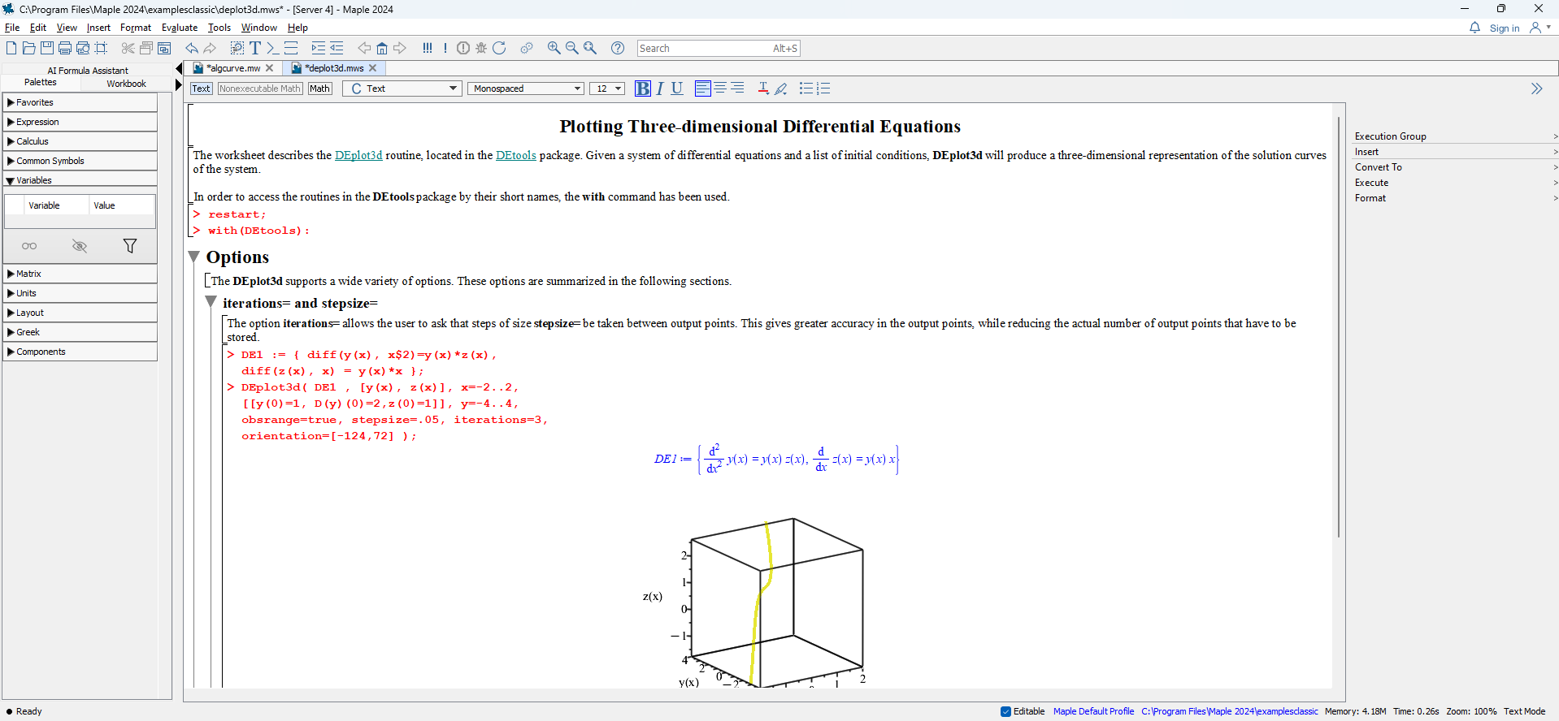Switch to the *algcurve.mw tab

[x=233, y=68]
